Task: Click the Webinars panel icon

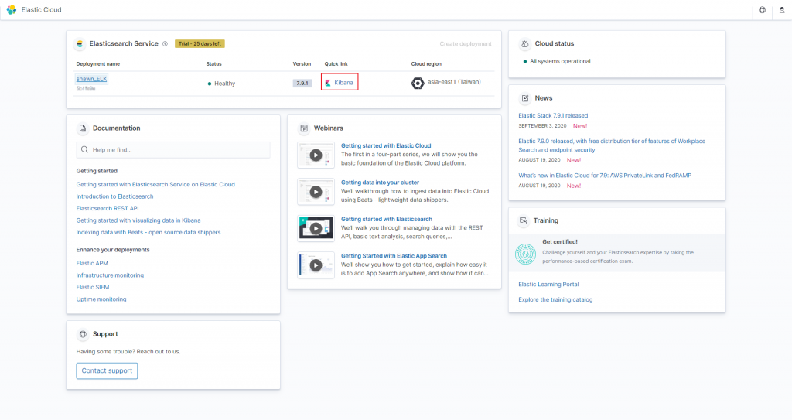Action: tap(304, 128)
